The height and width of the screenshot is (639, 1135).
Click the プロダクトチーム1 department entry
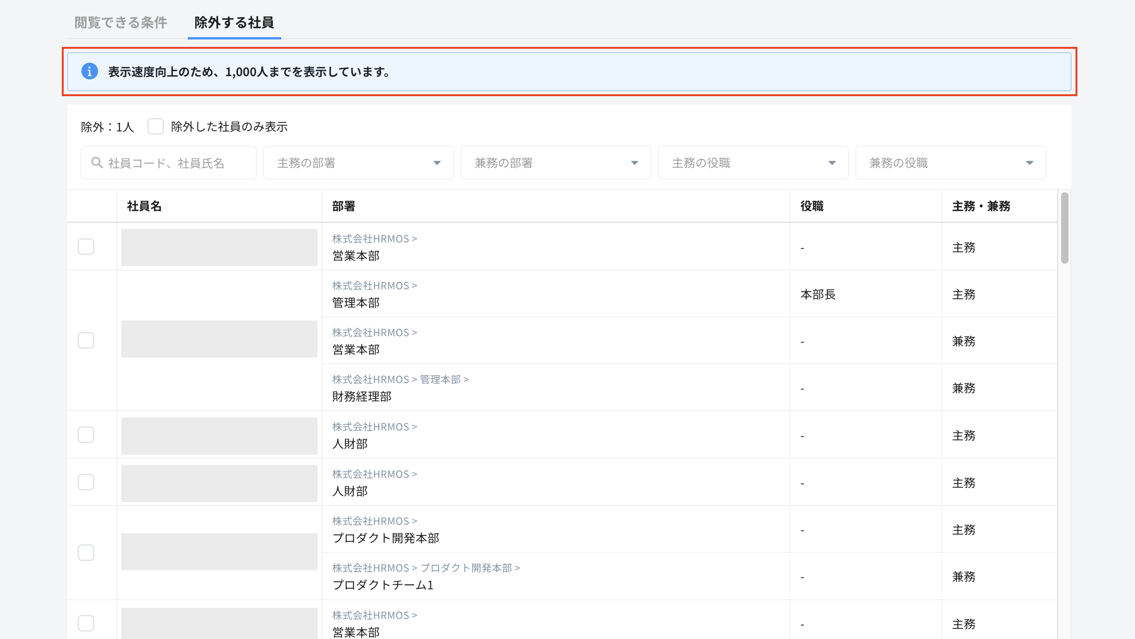pos(383,585)
